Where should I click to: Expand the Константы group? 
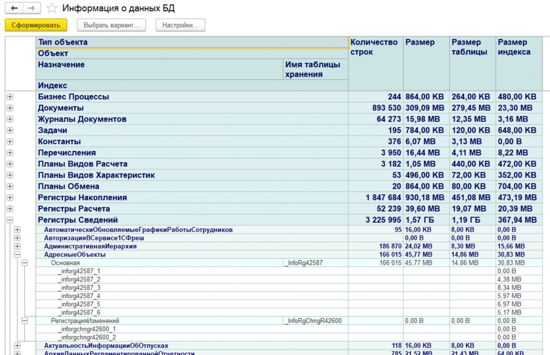[10, 141]
